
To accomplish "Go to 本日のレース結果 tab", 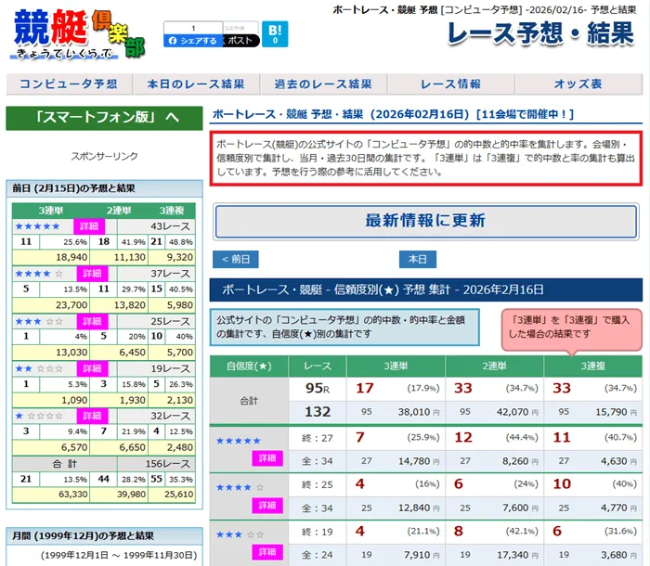I will (196, 84).
